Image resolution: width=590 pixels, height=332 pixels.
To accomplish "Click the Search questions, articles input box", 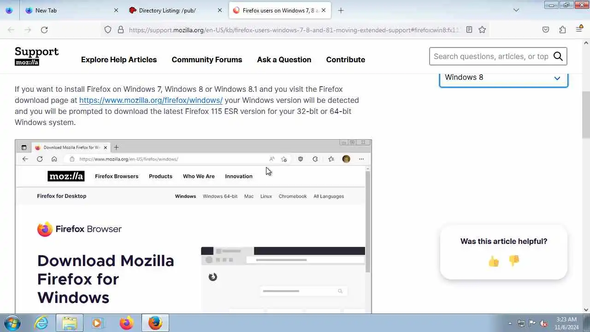I will 491,56.
